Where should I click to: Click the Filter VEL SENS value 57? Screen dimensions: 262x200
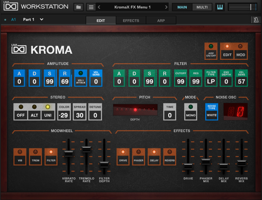pyautogui.click(x=241, y=81)
